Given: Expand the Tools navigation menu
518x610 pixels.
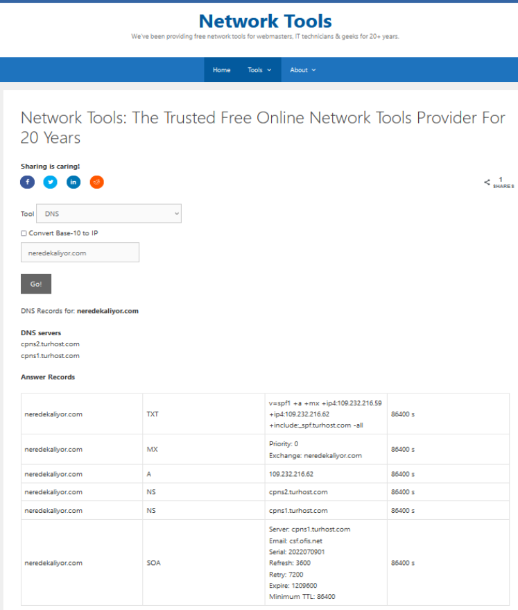Looking at the screenshot, I should [259, 70].
